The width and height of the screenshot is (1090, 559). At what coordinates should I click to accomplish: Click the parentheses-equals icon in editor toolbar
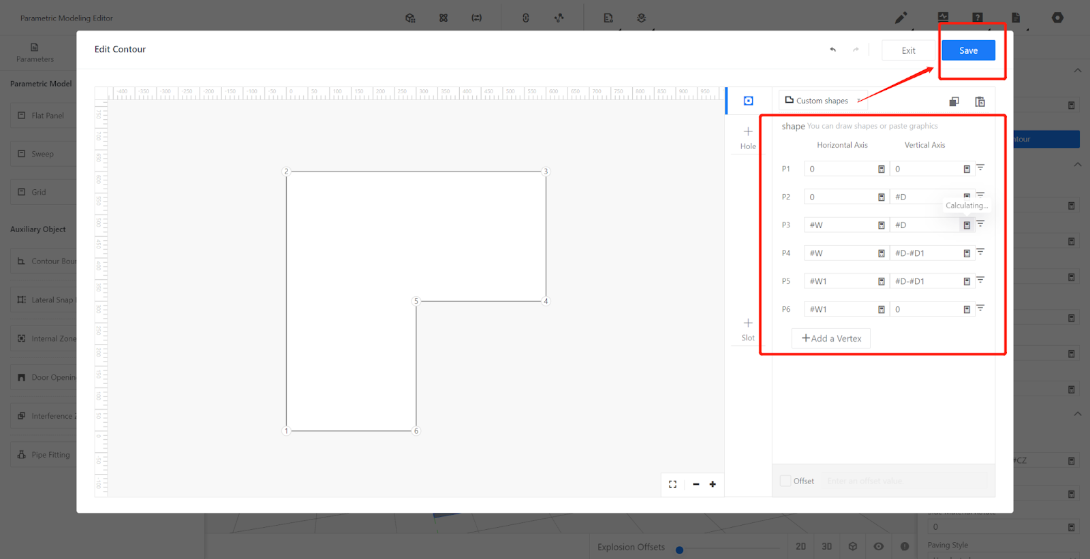click(x=477, y=18)
